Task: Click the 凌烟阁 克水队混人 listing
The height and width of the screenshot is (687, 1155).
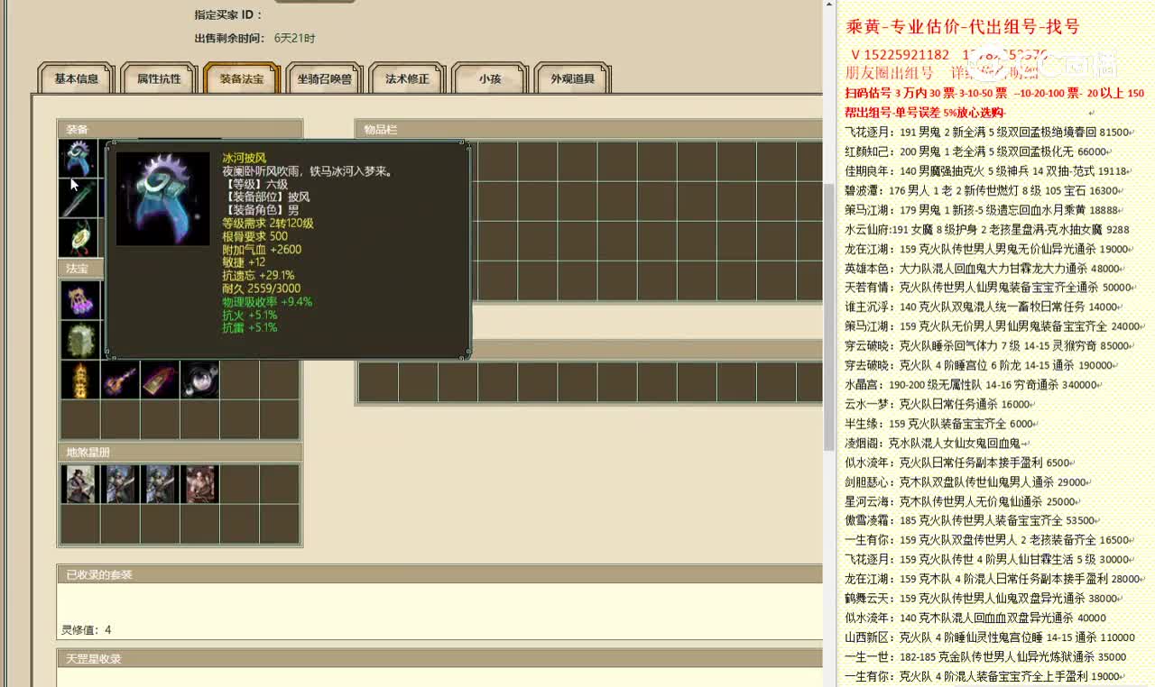Action: pyautogui.click(x=937, y=443)
